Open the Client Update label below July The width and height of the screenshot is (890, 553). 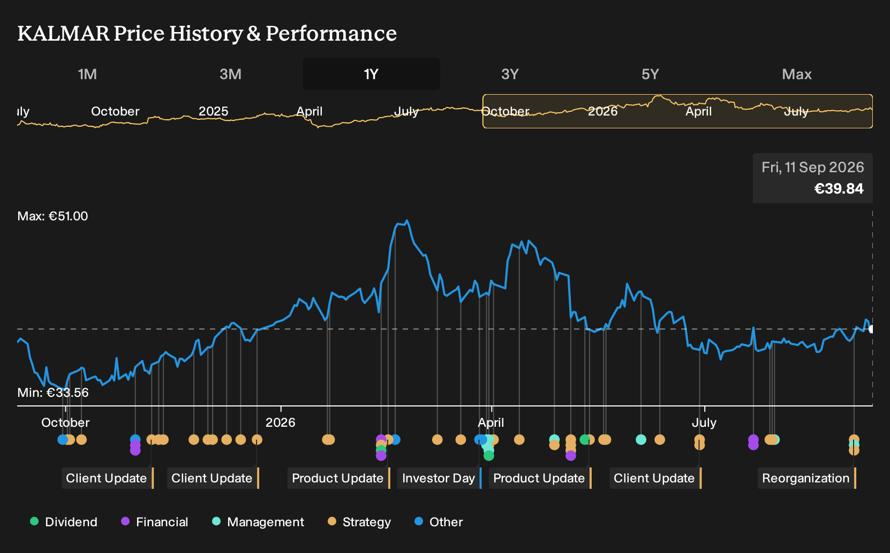655,478
